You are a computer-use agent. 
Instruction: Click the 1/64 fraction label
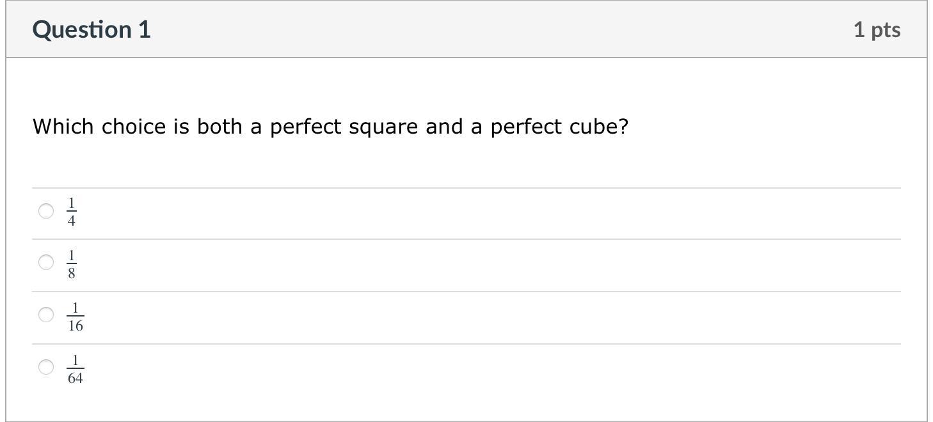pos(76,370)
